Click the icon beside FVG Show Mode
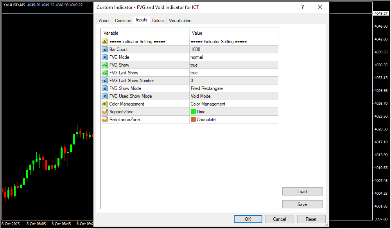 pyautogui.click(x=104, y=88)
